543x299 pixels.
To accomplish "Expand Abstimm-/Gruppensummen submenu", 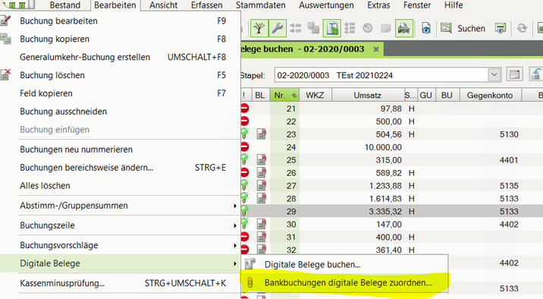I will [x=120, y=206].
